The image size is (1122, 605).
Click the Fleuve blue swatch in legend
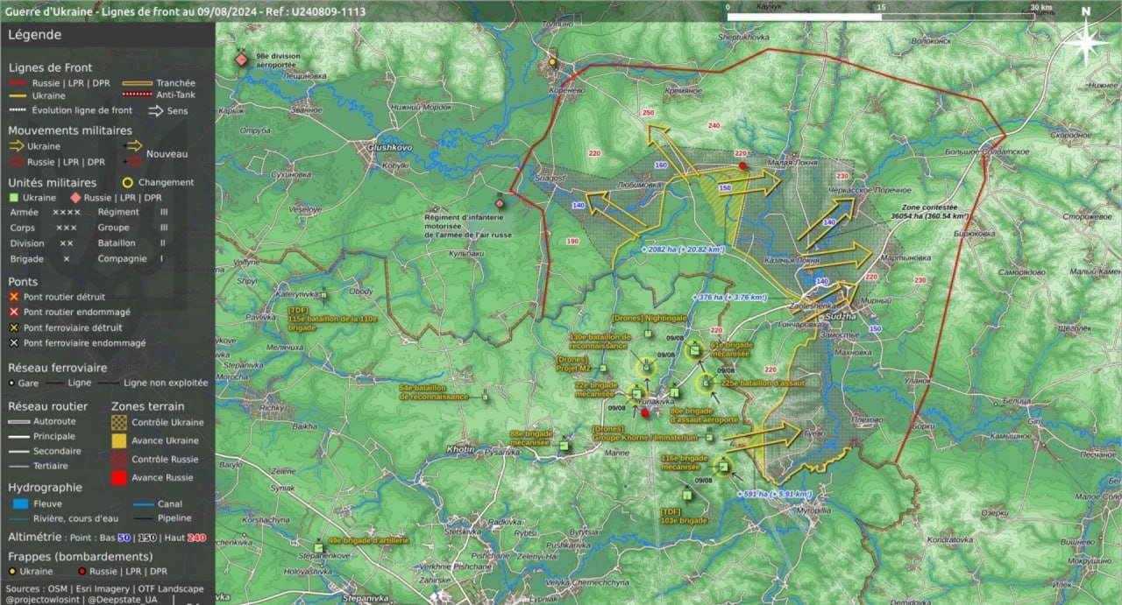[x=21, y=504]
